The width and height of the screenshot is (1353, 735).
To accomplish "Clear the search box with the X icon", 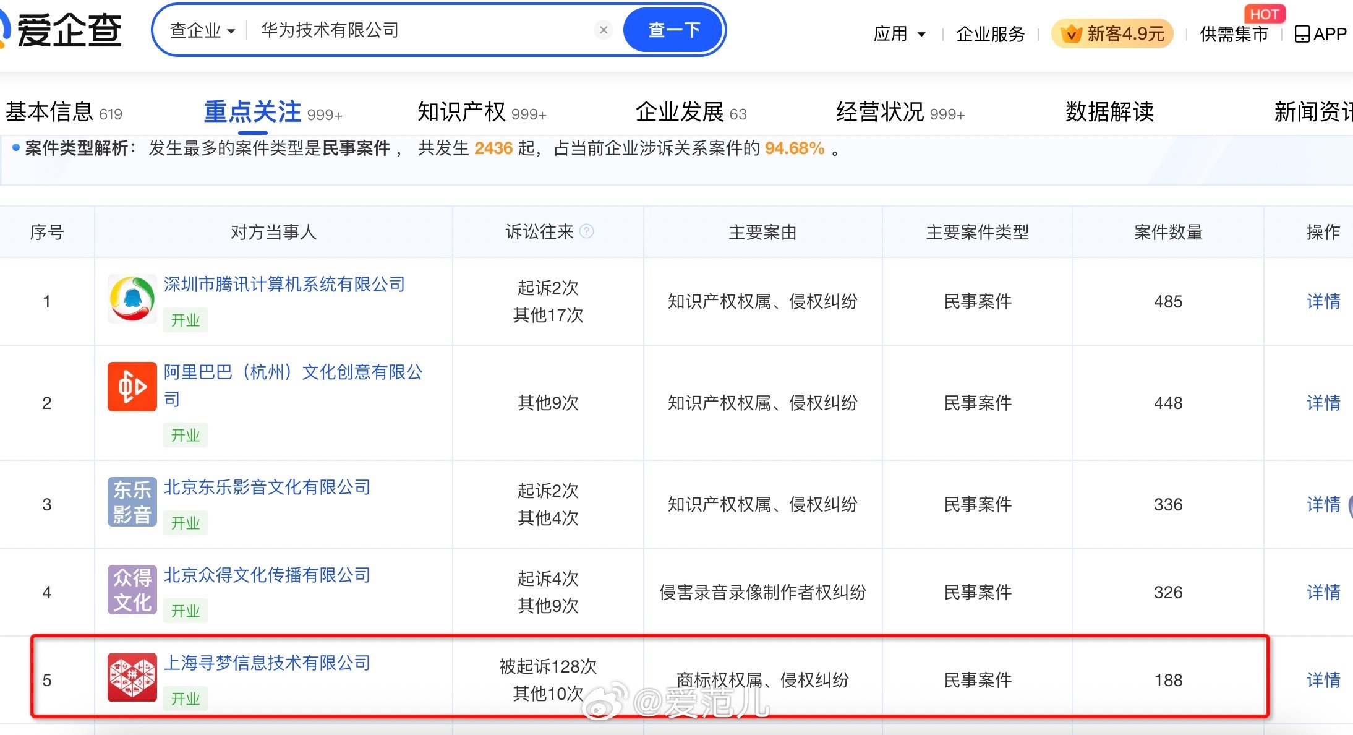I will (604, 30).
